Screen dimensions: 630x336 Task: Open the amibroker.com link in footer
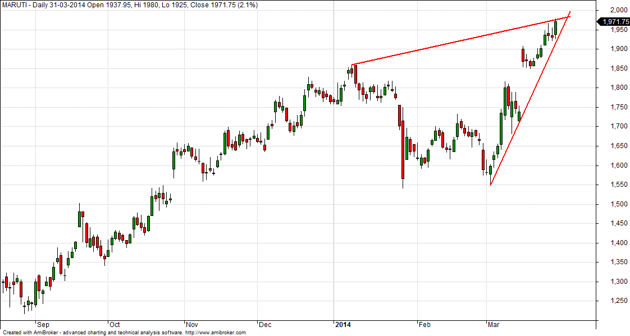tap(215, 333)
